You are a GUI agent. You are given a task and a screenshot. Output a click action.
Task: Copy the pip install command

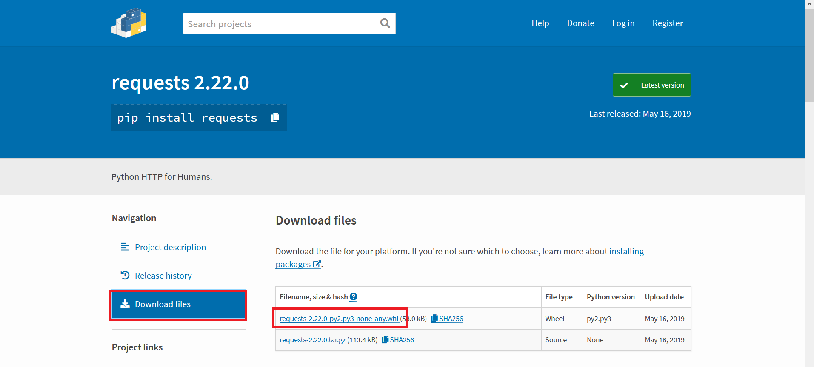[x=275, y=117]
